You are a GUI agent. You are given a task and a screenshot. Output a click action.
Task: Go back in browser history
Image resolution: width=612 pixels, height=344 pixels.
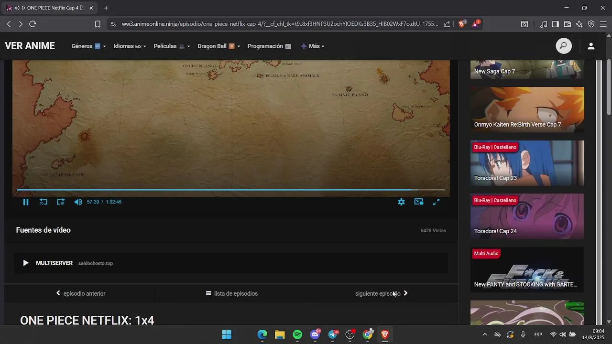(9, 24)
